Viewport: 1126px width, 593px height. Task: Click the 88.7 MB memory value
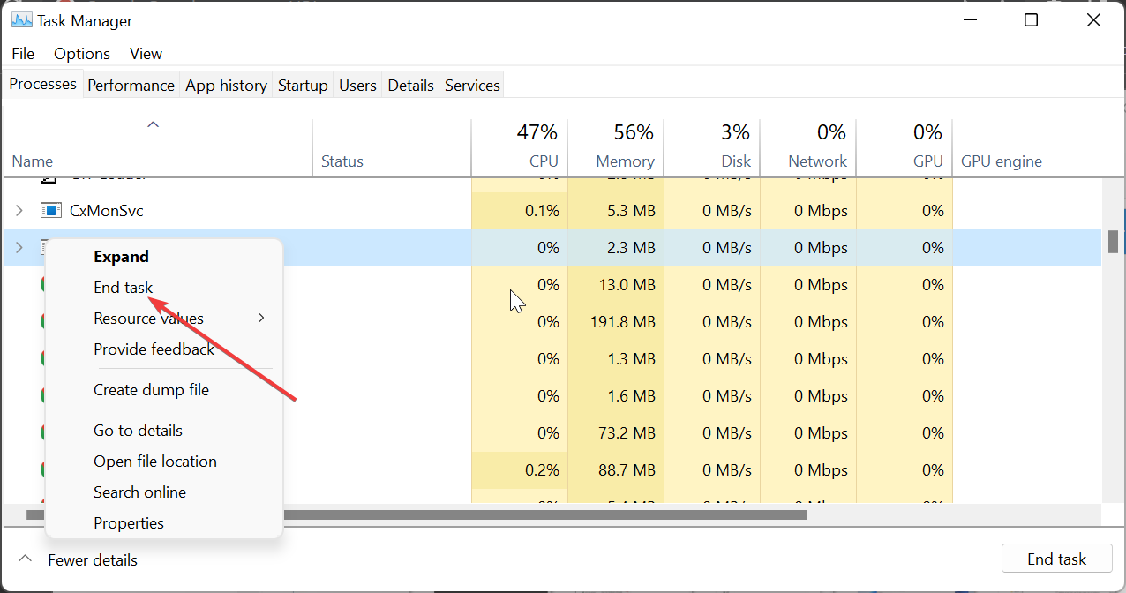(628, 470)
